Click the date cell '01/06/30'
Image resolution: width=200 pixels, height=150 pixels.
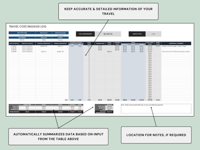[x=14, y=48]
